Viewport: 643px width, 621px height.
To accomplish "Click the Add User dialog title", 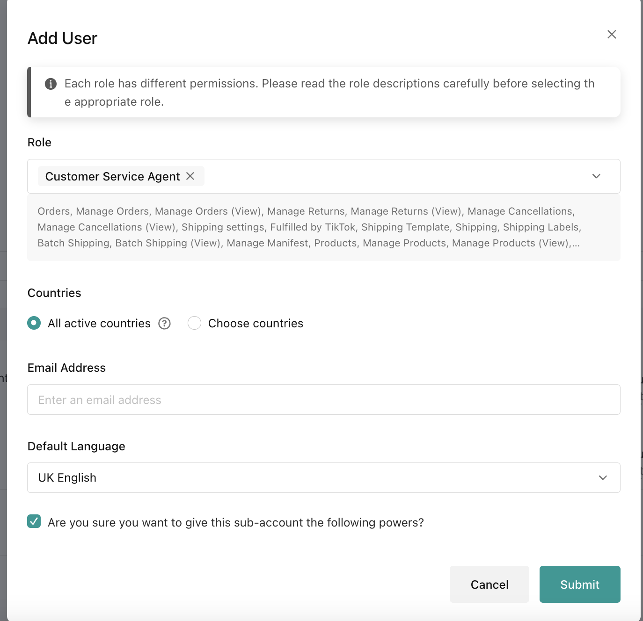I will click(x=63, y=38).
